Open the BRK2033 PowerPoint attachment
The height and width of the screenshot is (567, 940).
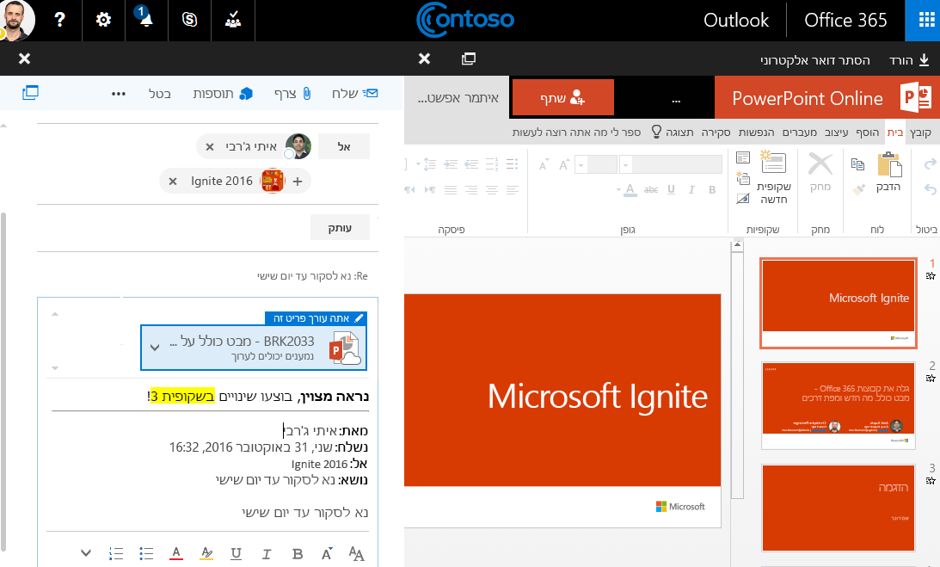(254, 348)
